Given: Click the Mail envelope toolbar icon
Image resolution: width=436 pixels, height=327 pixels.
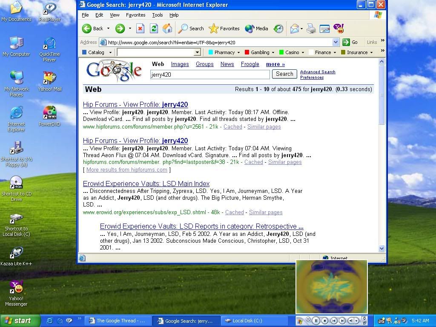Looking at the screenshot, I should 294,29.
